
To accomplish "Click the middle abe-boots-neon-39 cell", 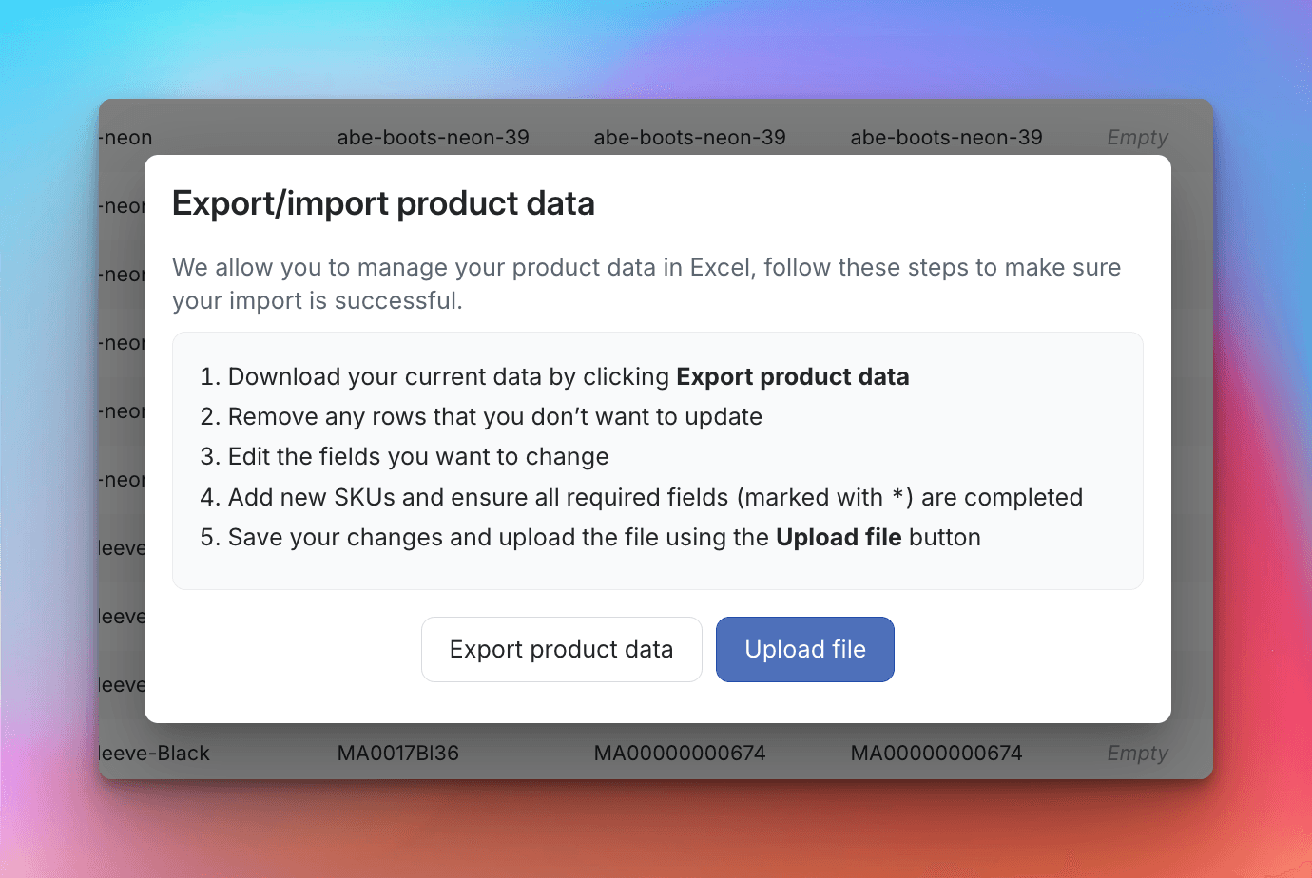I will (689, 138).
